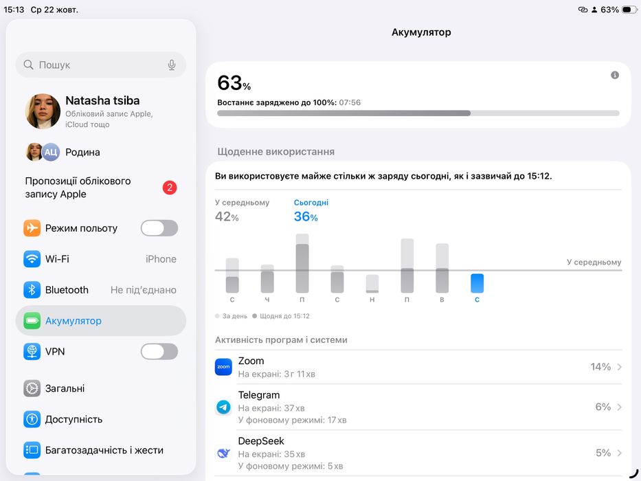This screenshot has width=641, height=481.
Task: Open Багатозадачність і жести settings
Action: [x=100, y=450]
